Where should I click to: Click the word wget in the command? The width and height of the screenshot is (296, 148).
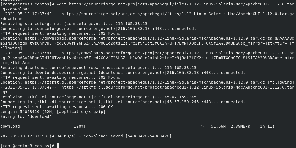[62, 4]
